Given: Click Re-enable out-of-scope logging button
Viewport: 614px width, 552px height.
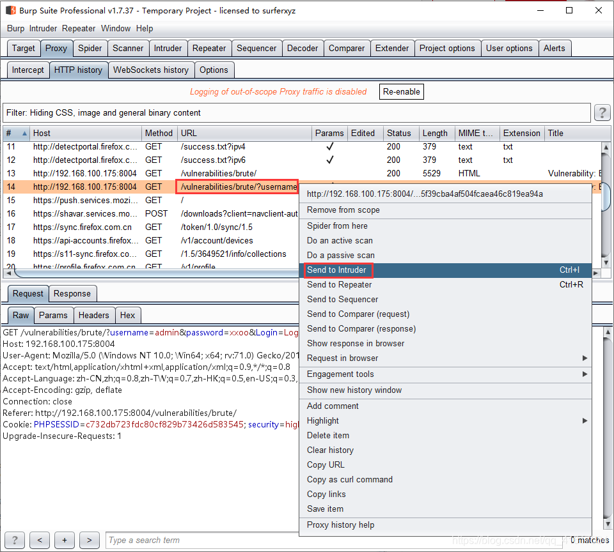Looking at the screenshot, I should 402,91.
